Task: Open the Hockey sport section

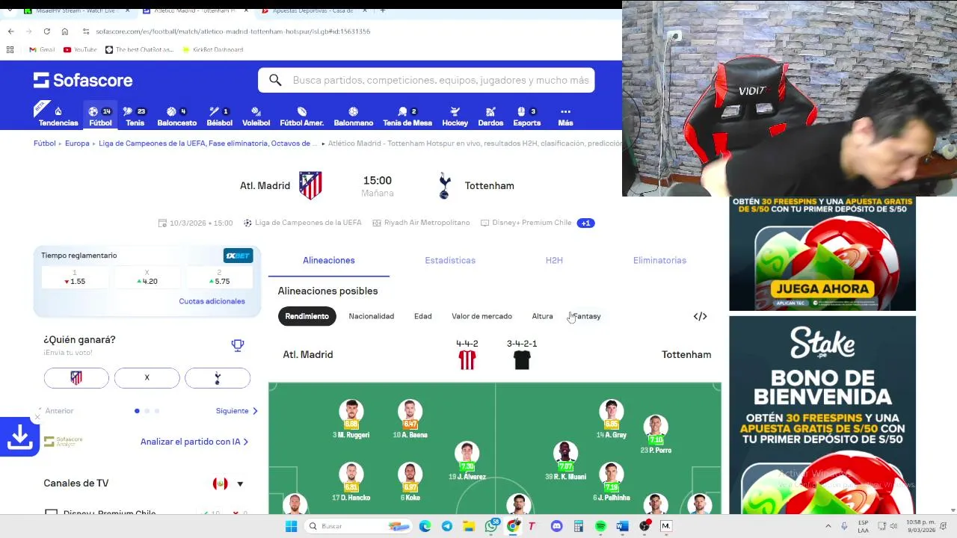Action: (x=455, y=117)
